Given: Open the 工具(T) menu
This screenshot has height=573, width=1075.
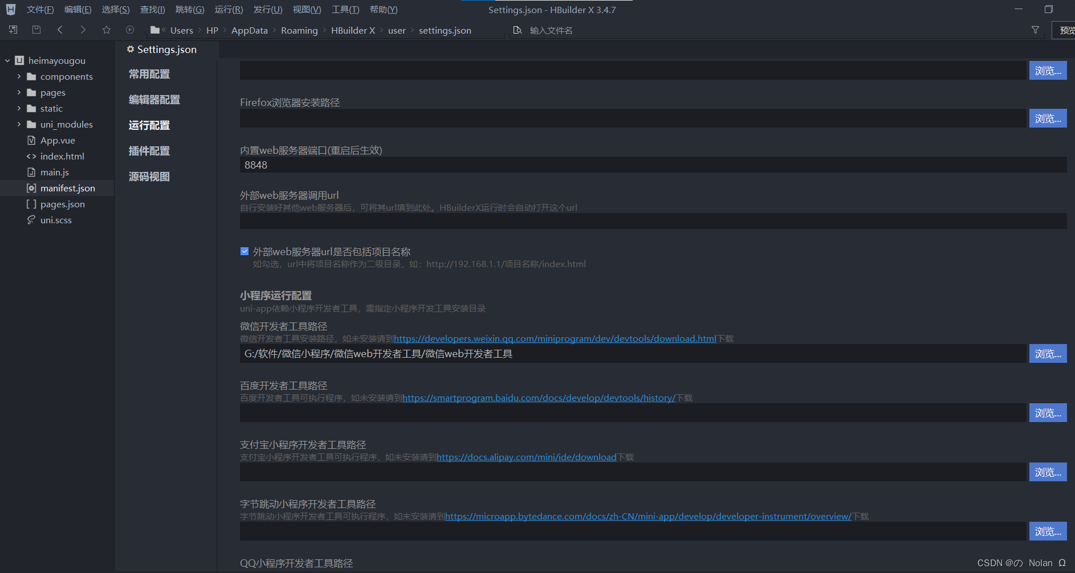Looking at the screenshot, I should click(345, 9).
